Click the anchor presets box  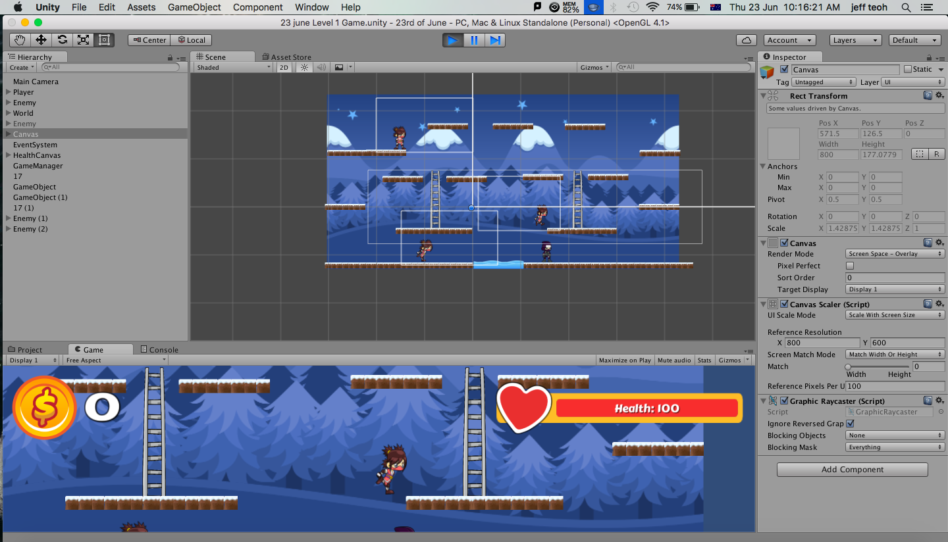pyautogui.click(x=783, y=144)
